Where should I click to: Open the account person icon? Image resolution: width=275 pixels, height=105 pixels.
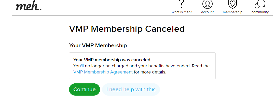click(x=208, y=4)
